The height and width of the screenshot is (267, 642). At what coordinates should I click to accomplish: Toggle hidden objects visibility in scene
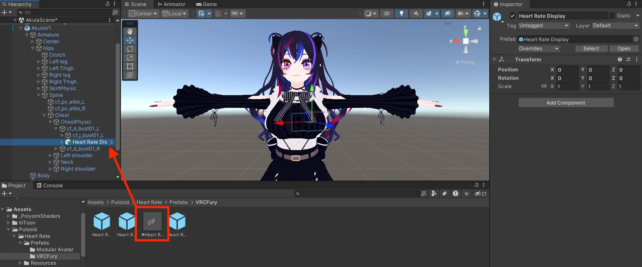pyautogui.click(x=447, y=13)
